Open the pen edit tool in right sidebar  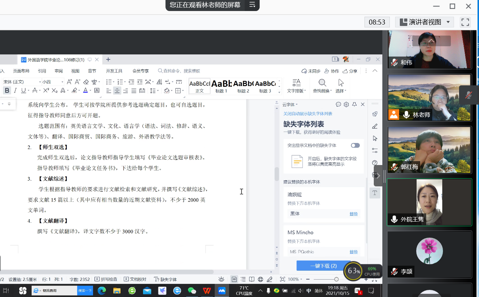tap(375, 126)
